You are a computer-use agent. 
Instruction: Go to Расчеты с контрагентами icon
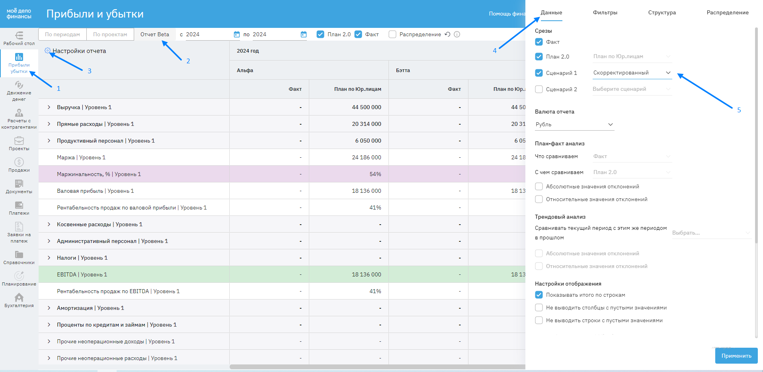click(19, 113)
